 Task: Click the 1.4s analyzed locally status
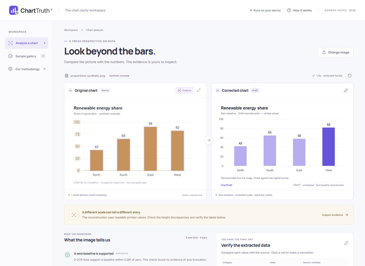pyautogui.click(x=327, y=76)
